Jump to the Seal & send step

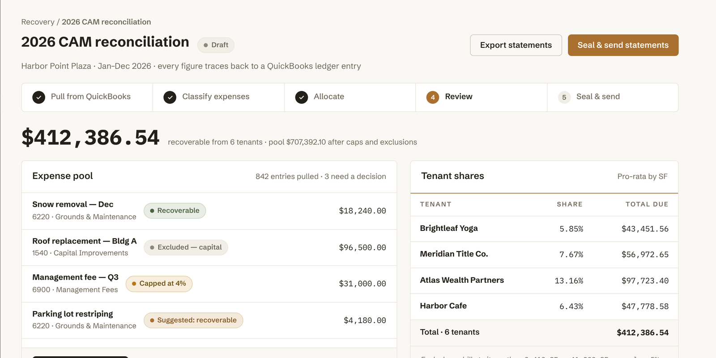pos(613,97)
